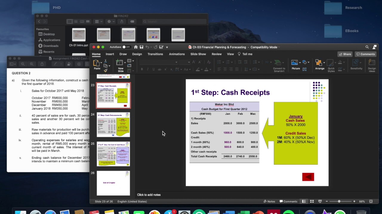Click the Home icon in PowerPoint title bar
382x214 pixels.
click(136, 47)
